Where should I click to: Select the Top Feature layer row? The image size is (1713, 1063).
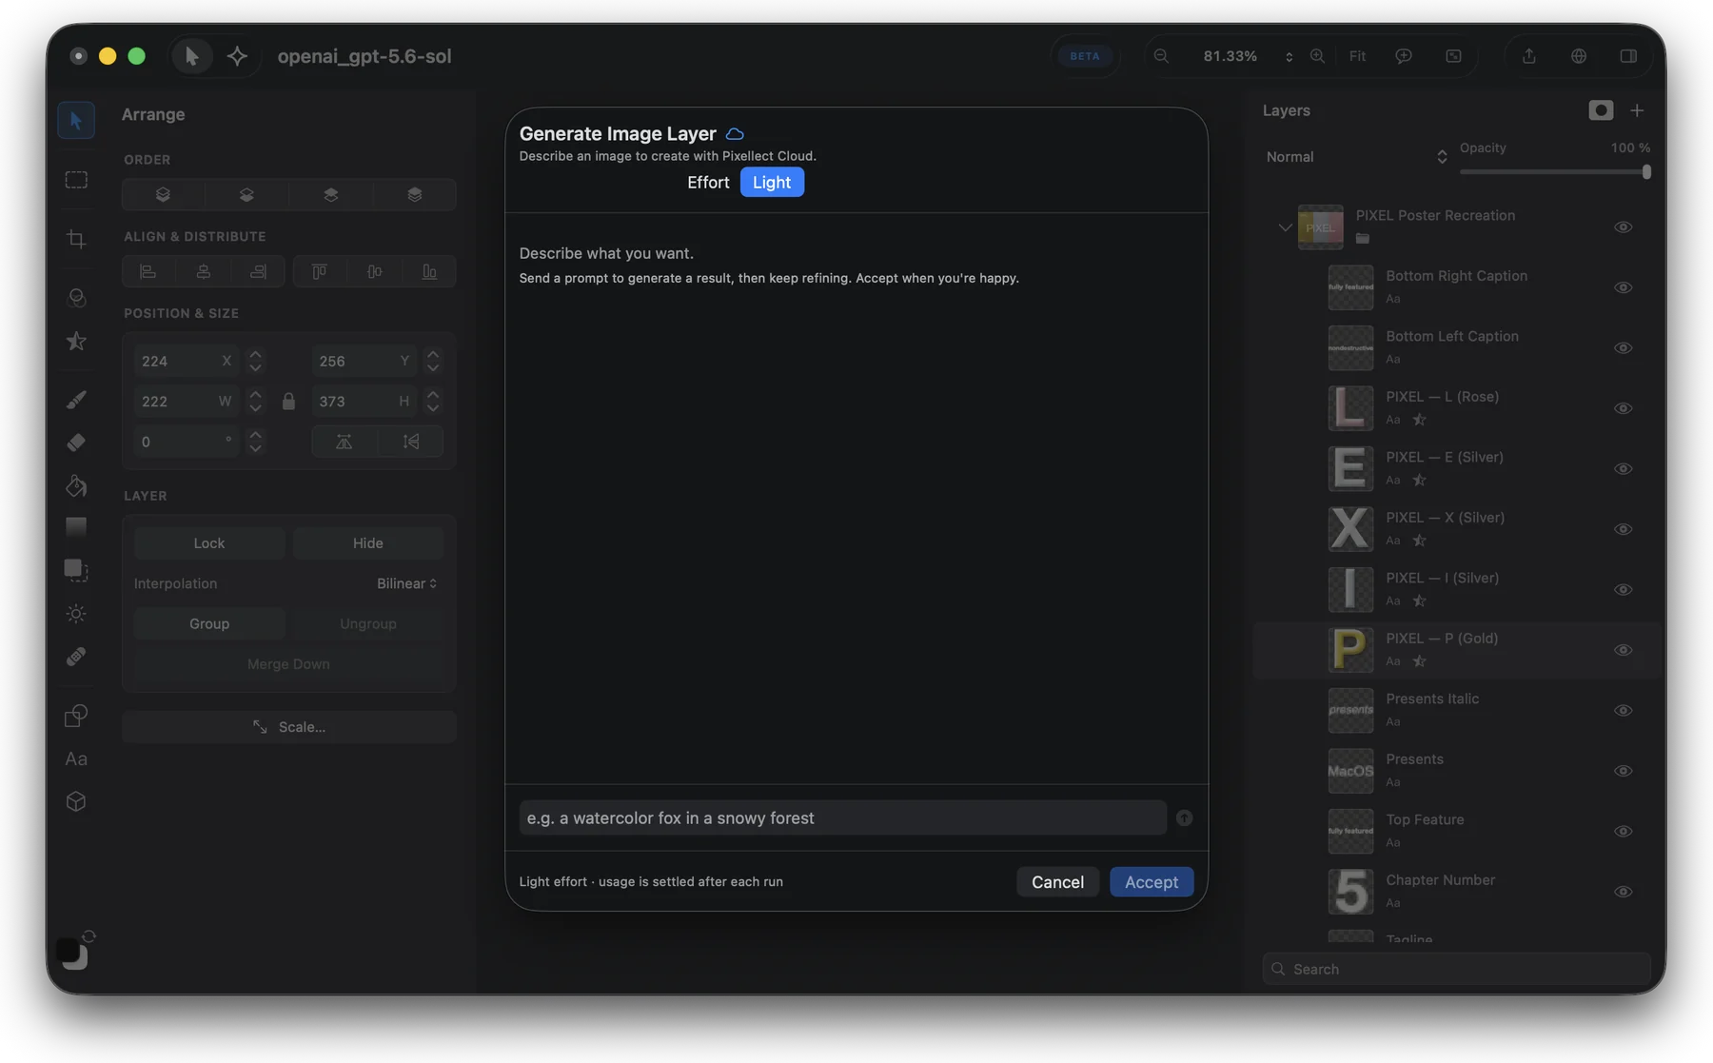(x=1456, y=832)
